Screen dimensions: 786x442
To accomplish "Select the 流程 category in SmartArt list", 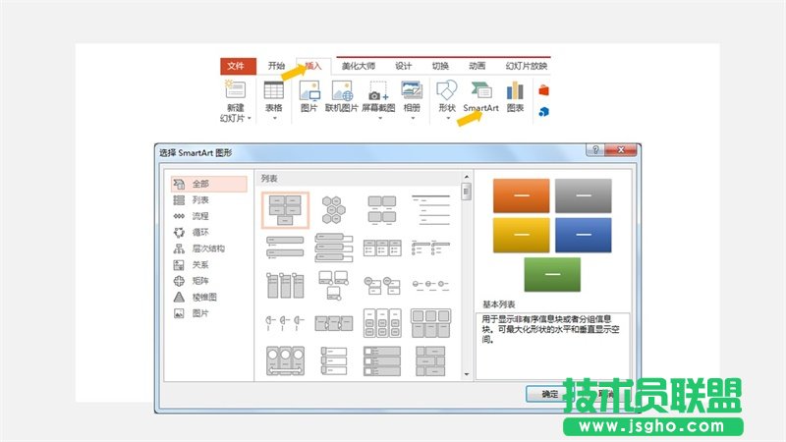I will click(199, 216).
